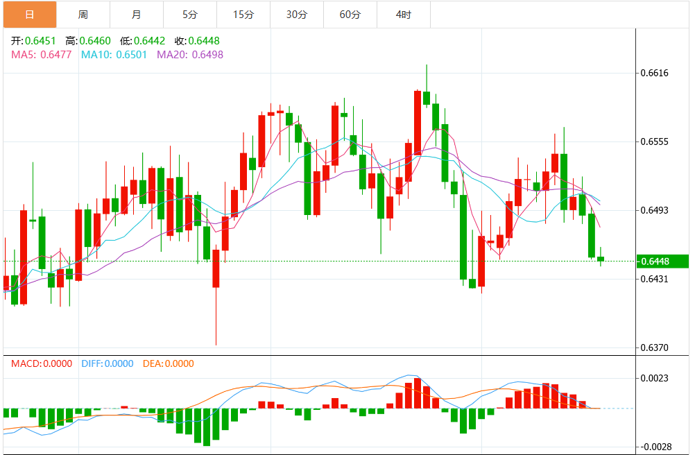Open the 30分 timeframe tab
This screenshot has width=695, height=455.
point(297,15)
